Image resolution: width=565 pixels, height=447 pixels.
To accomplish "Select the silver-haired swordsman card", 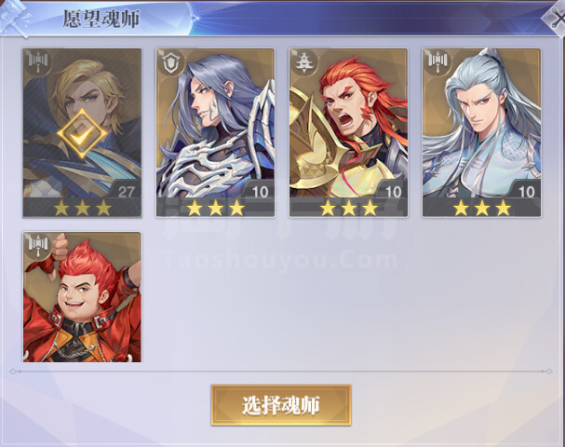I will (482, 132).
